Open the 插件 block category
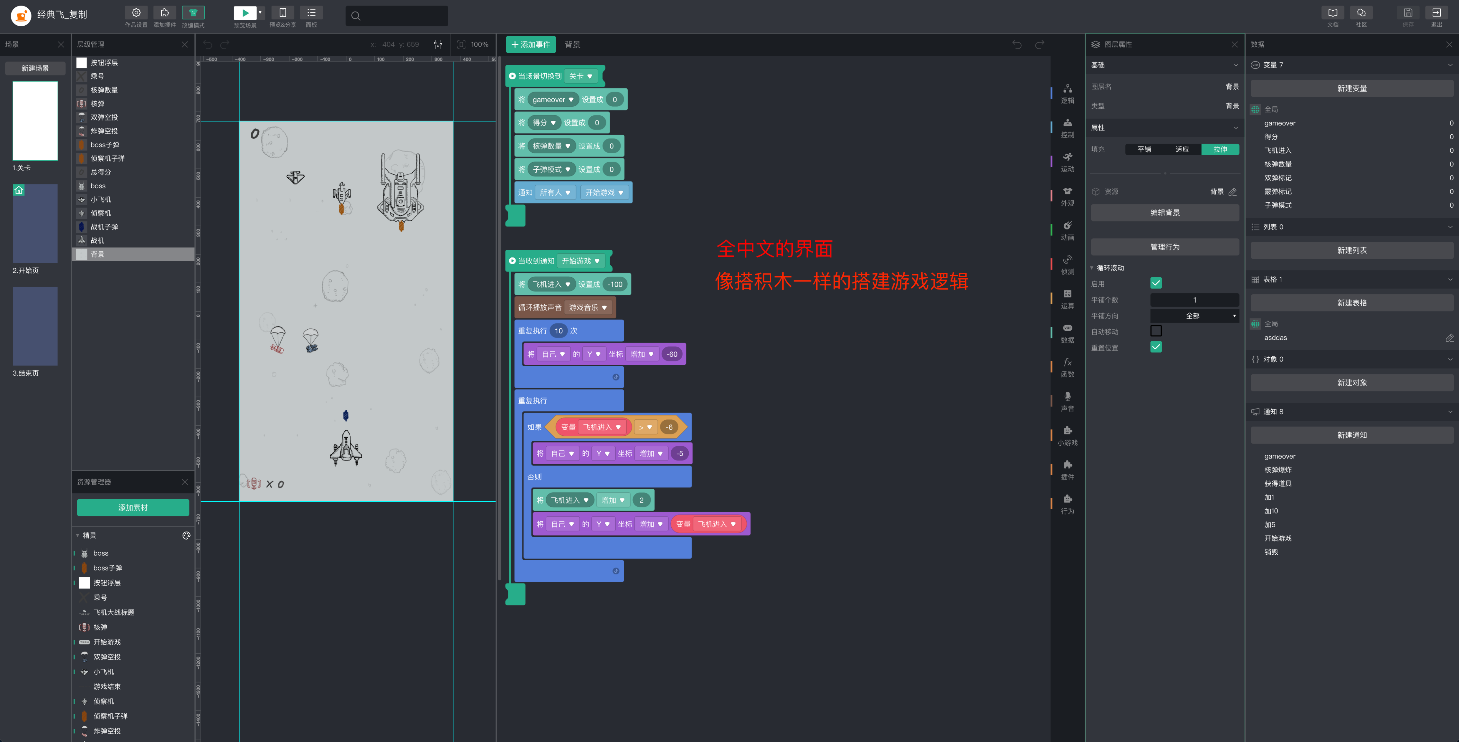Screen dimensions: 1459x742 point(1067,470)
